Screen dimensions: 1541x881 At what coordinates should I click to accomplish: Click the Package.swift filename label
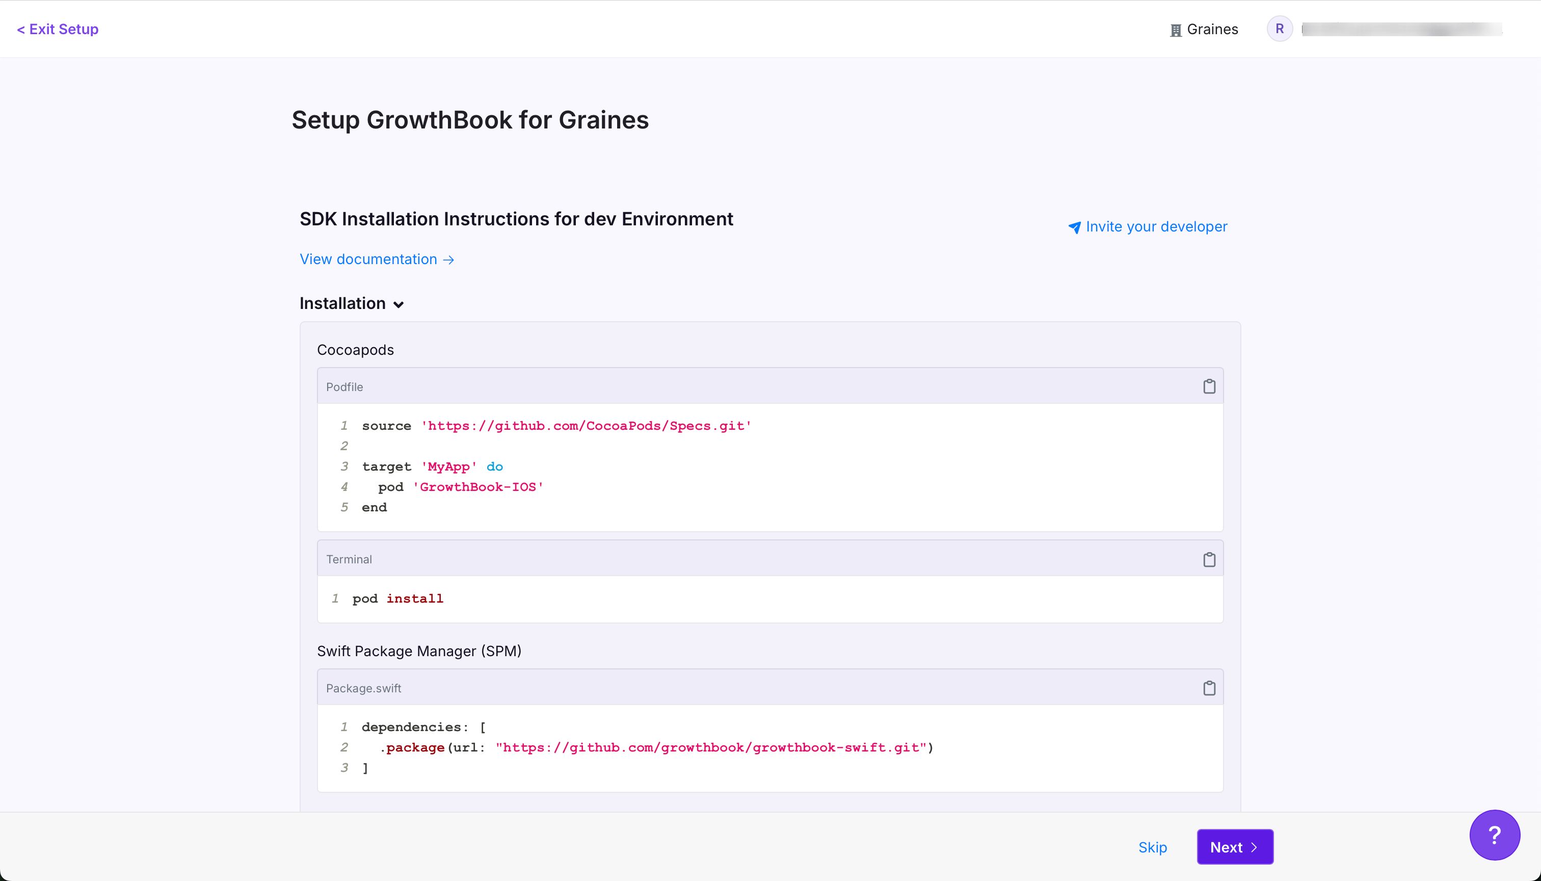click(363, 688)
